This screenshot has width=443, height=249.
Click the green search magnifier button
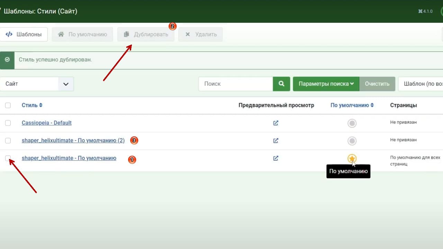tap(281, 84)
